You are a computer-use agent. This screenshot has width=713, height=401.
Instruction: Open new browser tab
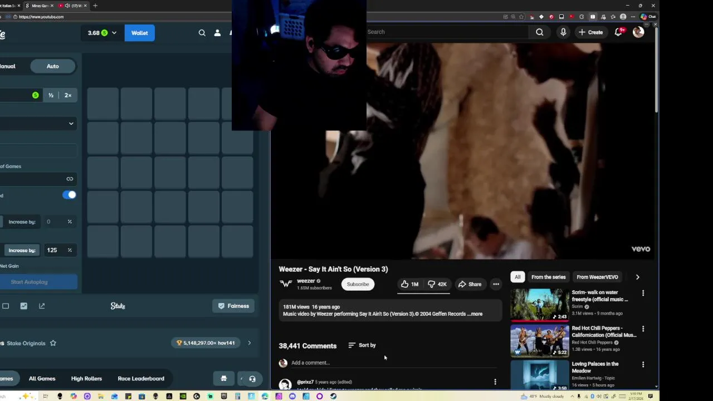click(x=95, y=6)
